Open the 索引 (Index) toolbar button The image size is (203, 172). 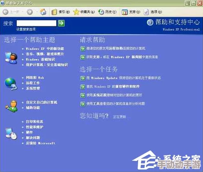(60, 12)
